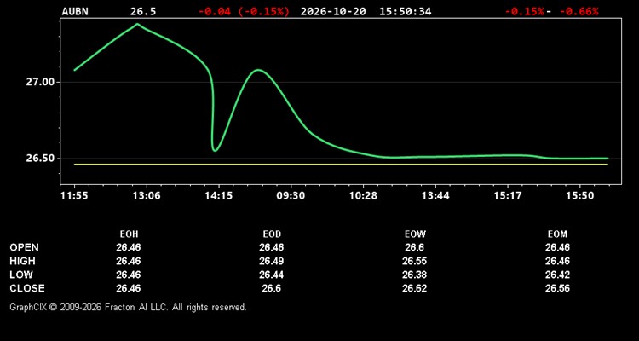The width and height of the screenshot is (639, 341).
Task: Click the EOW LOW cell 26.38
Action: (x=414, y=275)
